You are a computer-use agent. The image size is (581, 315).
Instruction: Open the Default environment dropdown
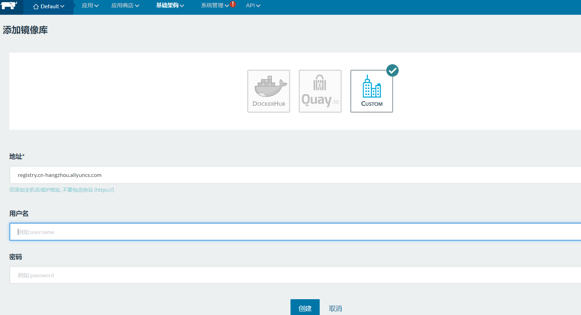pyautogui.click(x=49, y=7)
